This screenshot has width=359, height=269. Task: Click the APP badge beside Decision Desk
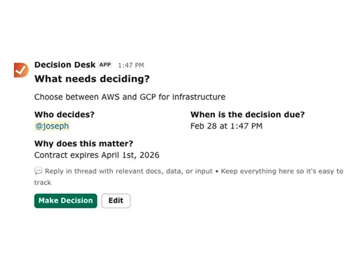(105, 65)
